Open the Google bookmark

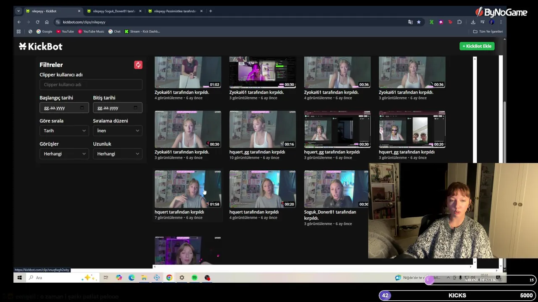[x=44, y=31]
